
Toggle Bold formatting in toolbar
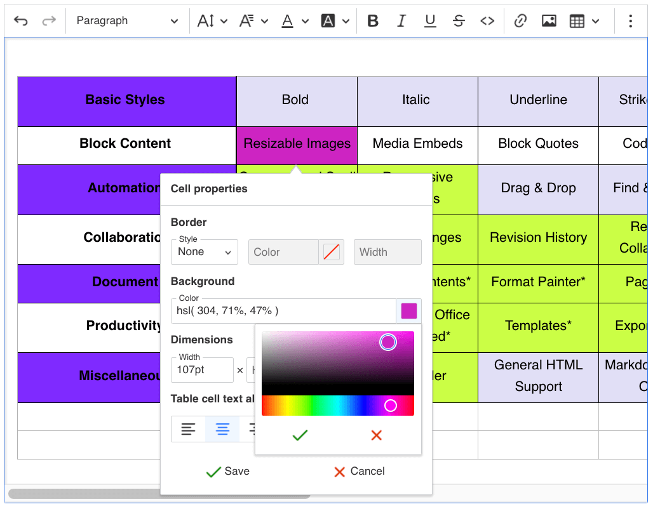click(373, 21)
